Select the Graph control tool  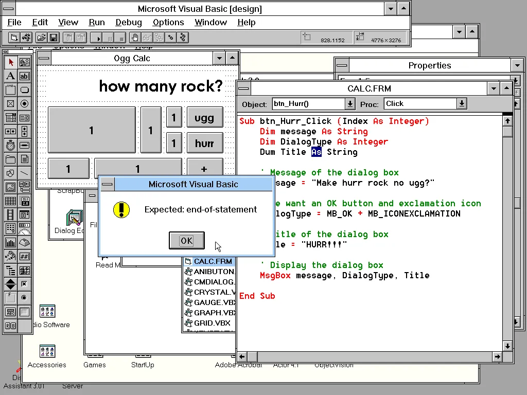coord(10,243)
